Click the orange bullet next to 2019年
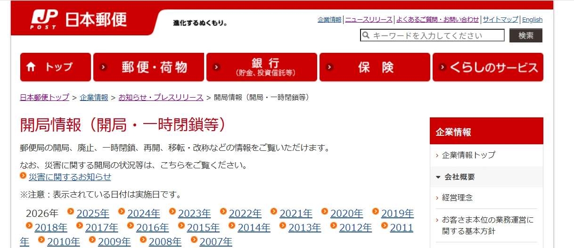The height and width of the screenshot is (248, 574). point(376,211)
